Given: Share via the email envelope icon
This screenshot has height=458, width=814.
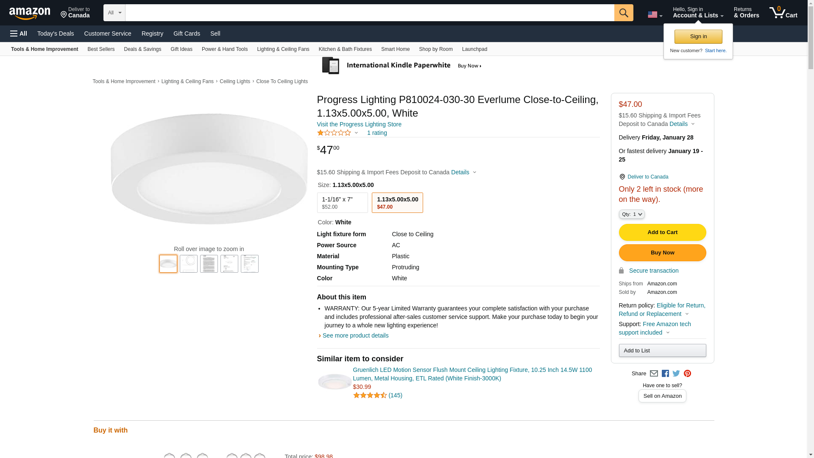Looking at the screenshot, I should pyautogui.click(x=654, y=374).
